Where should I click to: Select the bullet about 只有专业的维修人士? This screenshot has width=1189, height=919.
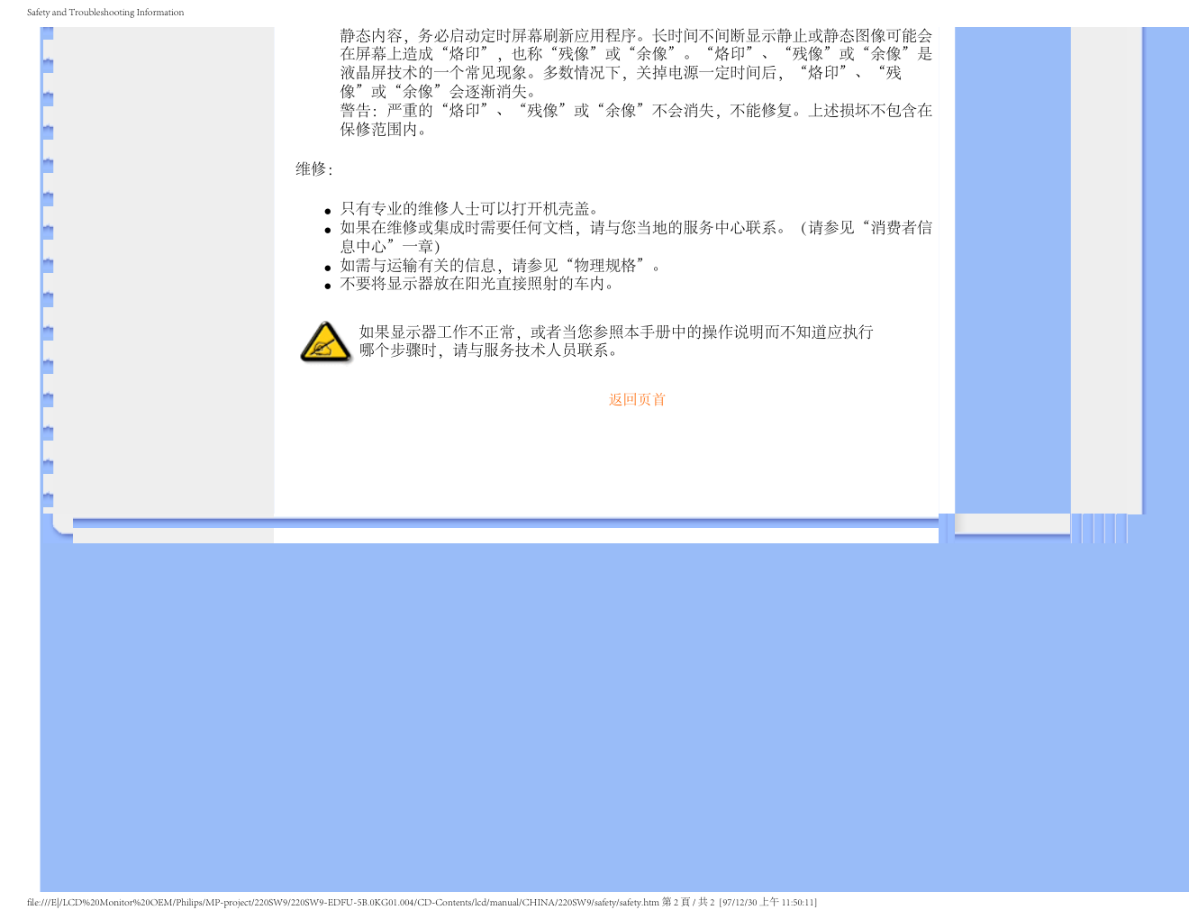click(x=468, y=209)
